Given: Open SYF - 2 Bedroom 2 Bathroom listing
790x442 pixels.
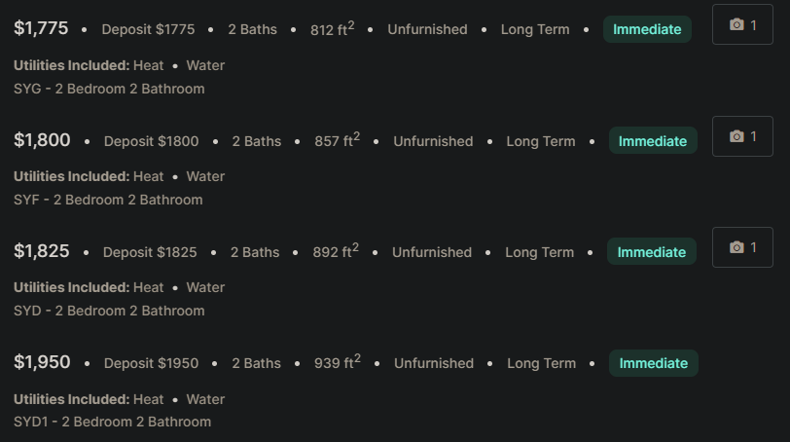Looking at the screenshot, I should pos(108,200).
